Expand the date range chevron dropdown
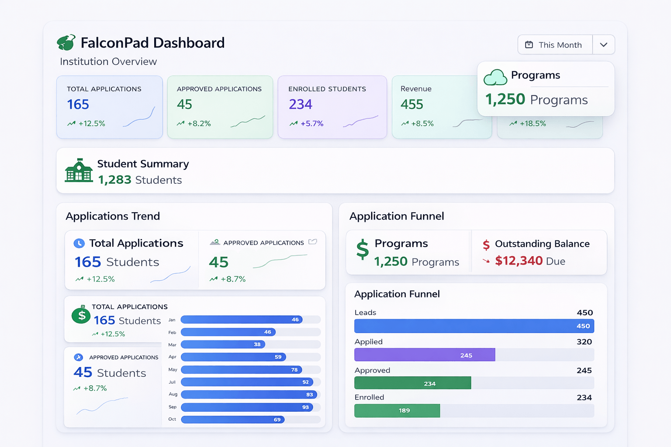The width and height of the screenshot is (671, 447). [x=603, y=45]
